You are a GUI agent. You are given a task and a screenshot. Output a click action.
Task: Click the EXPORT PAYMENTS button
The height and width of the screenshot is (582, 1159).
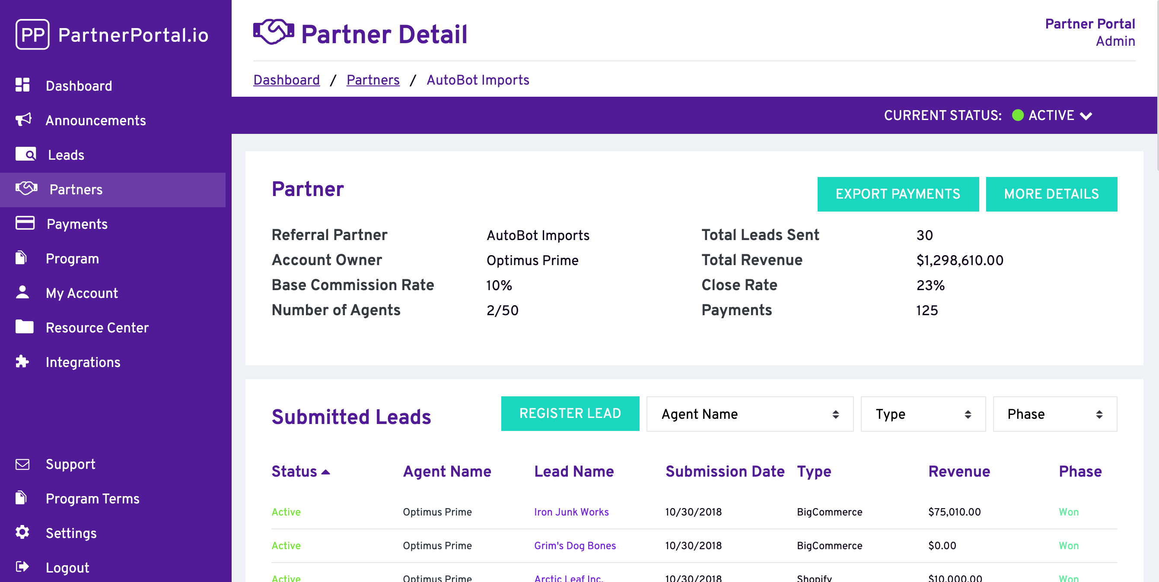(898, 194)
